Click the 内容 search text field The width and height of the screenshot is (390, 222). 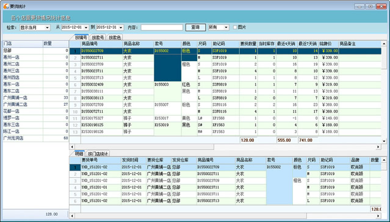162,28
